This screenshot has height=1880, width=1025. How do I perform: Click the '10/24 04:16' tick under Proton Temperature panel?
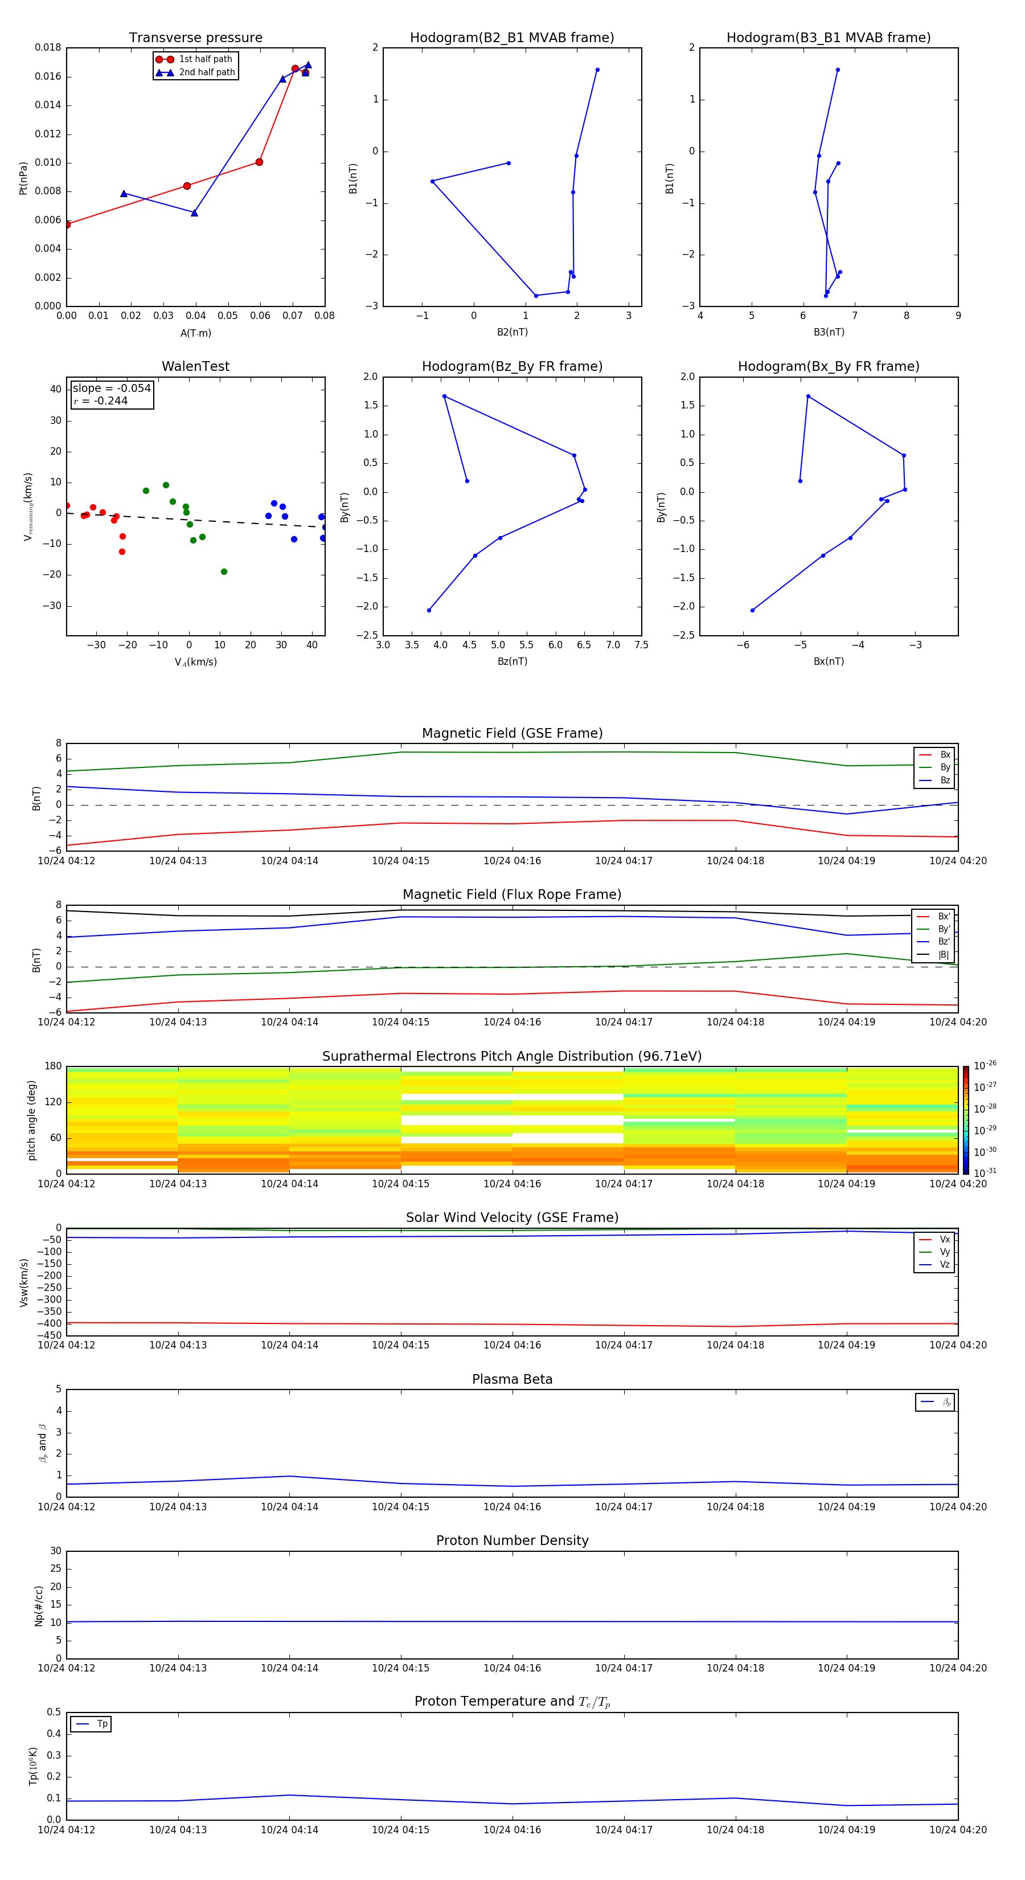click(x=512, y=1830)
